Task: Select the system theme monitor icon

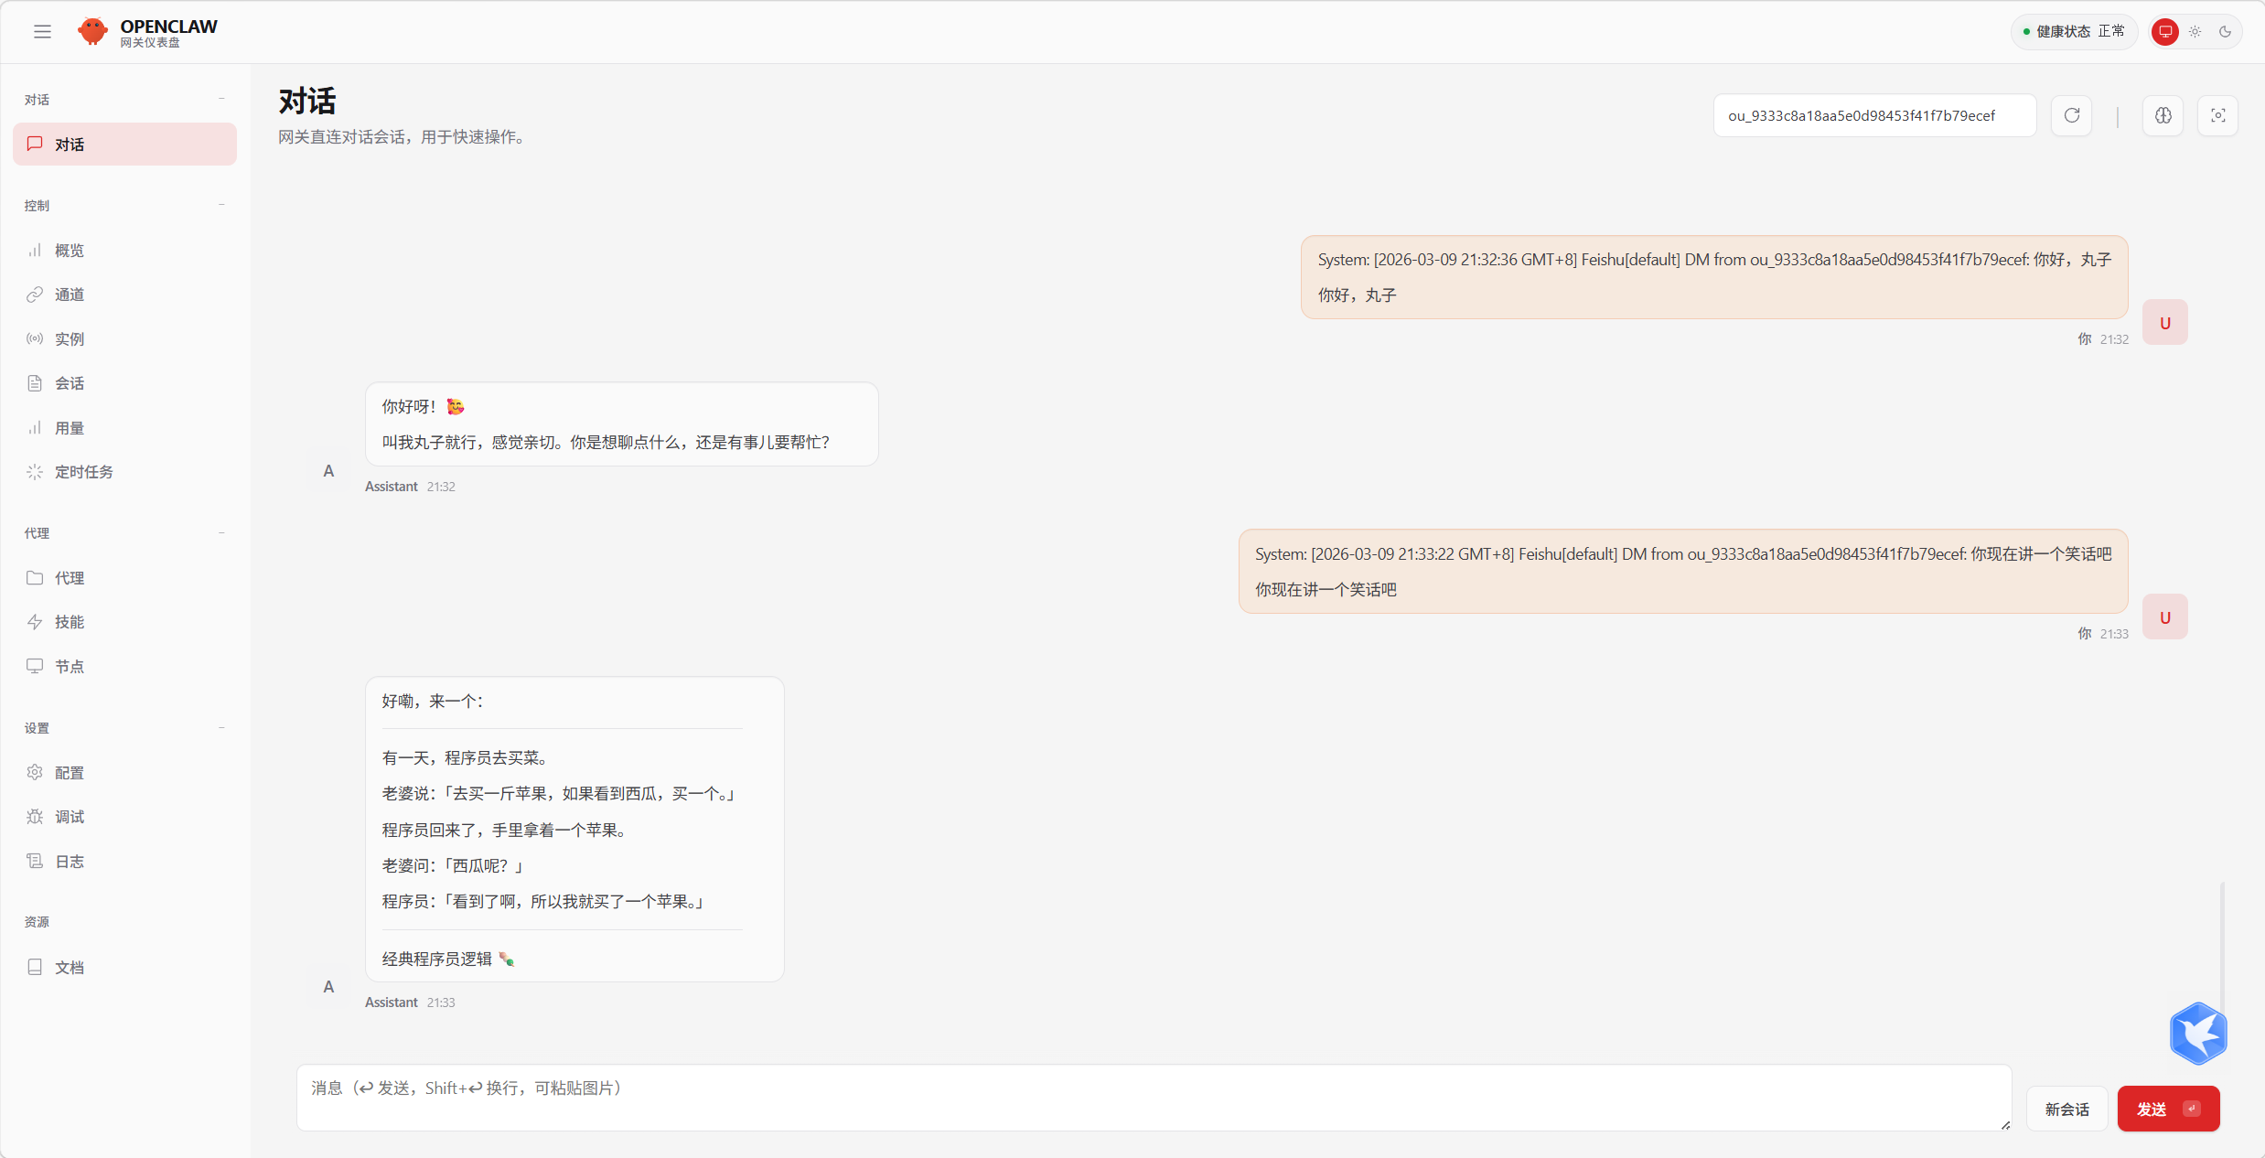Action: tap(2165, 31)
